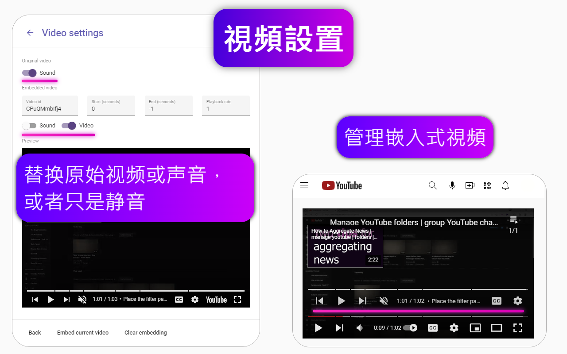Turn off the Video toggle for embedded video
The width and height of the screenshot is (567, 354).
69,126
